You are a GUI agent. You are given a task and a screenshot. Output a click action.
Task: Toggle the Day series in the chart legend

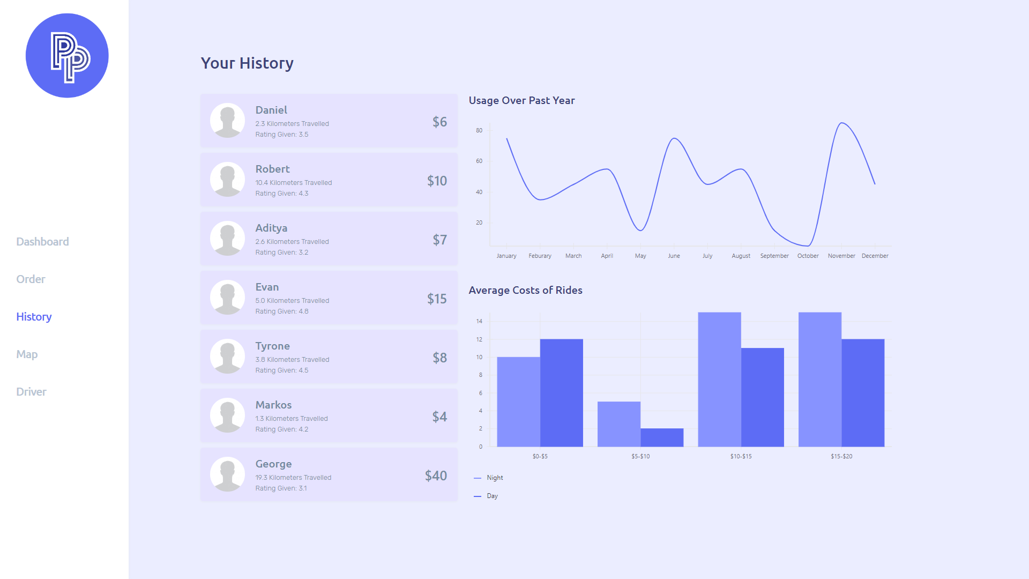[491, 496]
